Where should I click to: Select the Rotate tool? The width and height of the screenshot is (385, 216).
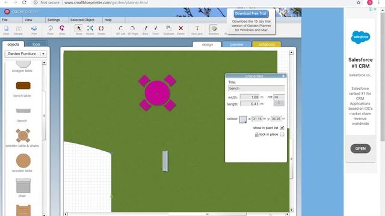click(x=101, y=30)
